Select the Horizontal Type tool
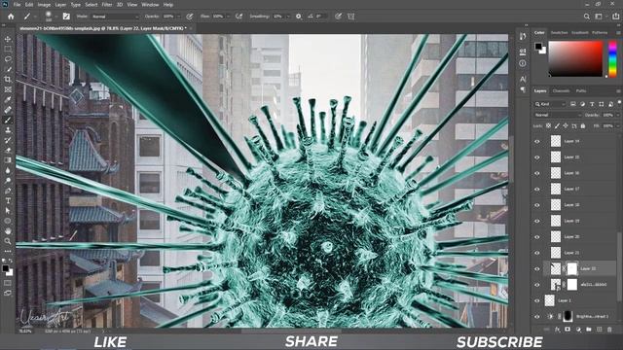 [8, 201]
